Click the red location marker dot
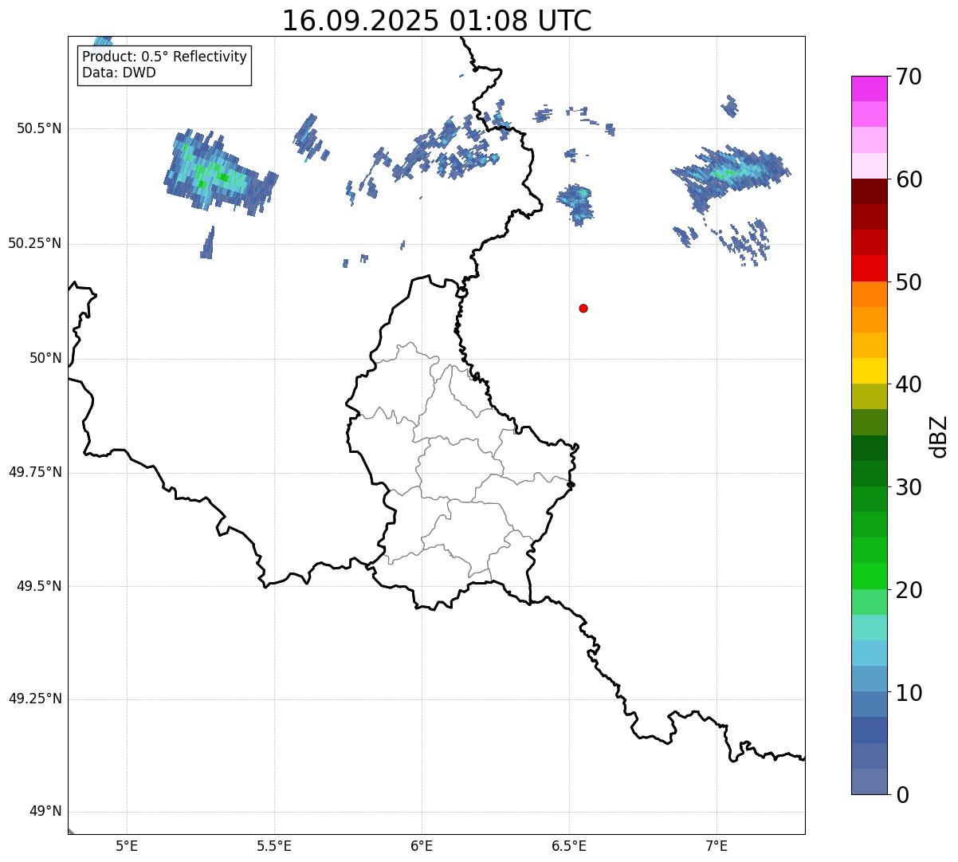 pos(583,309)
